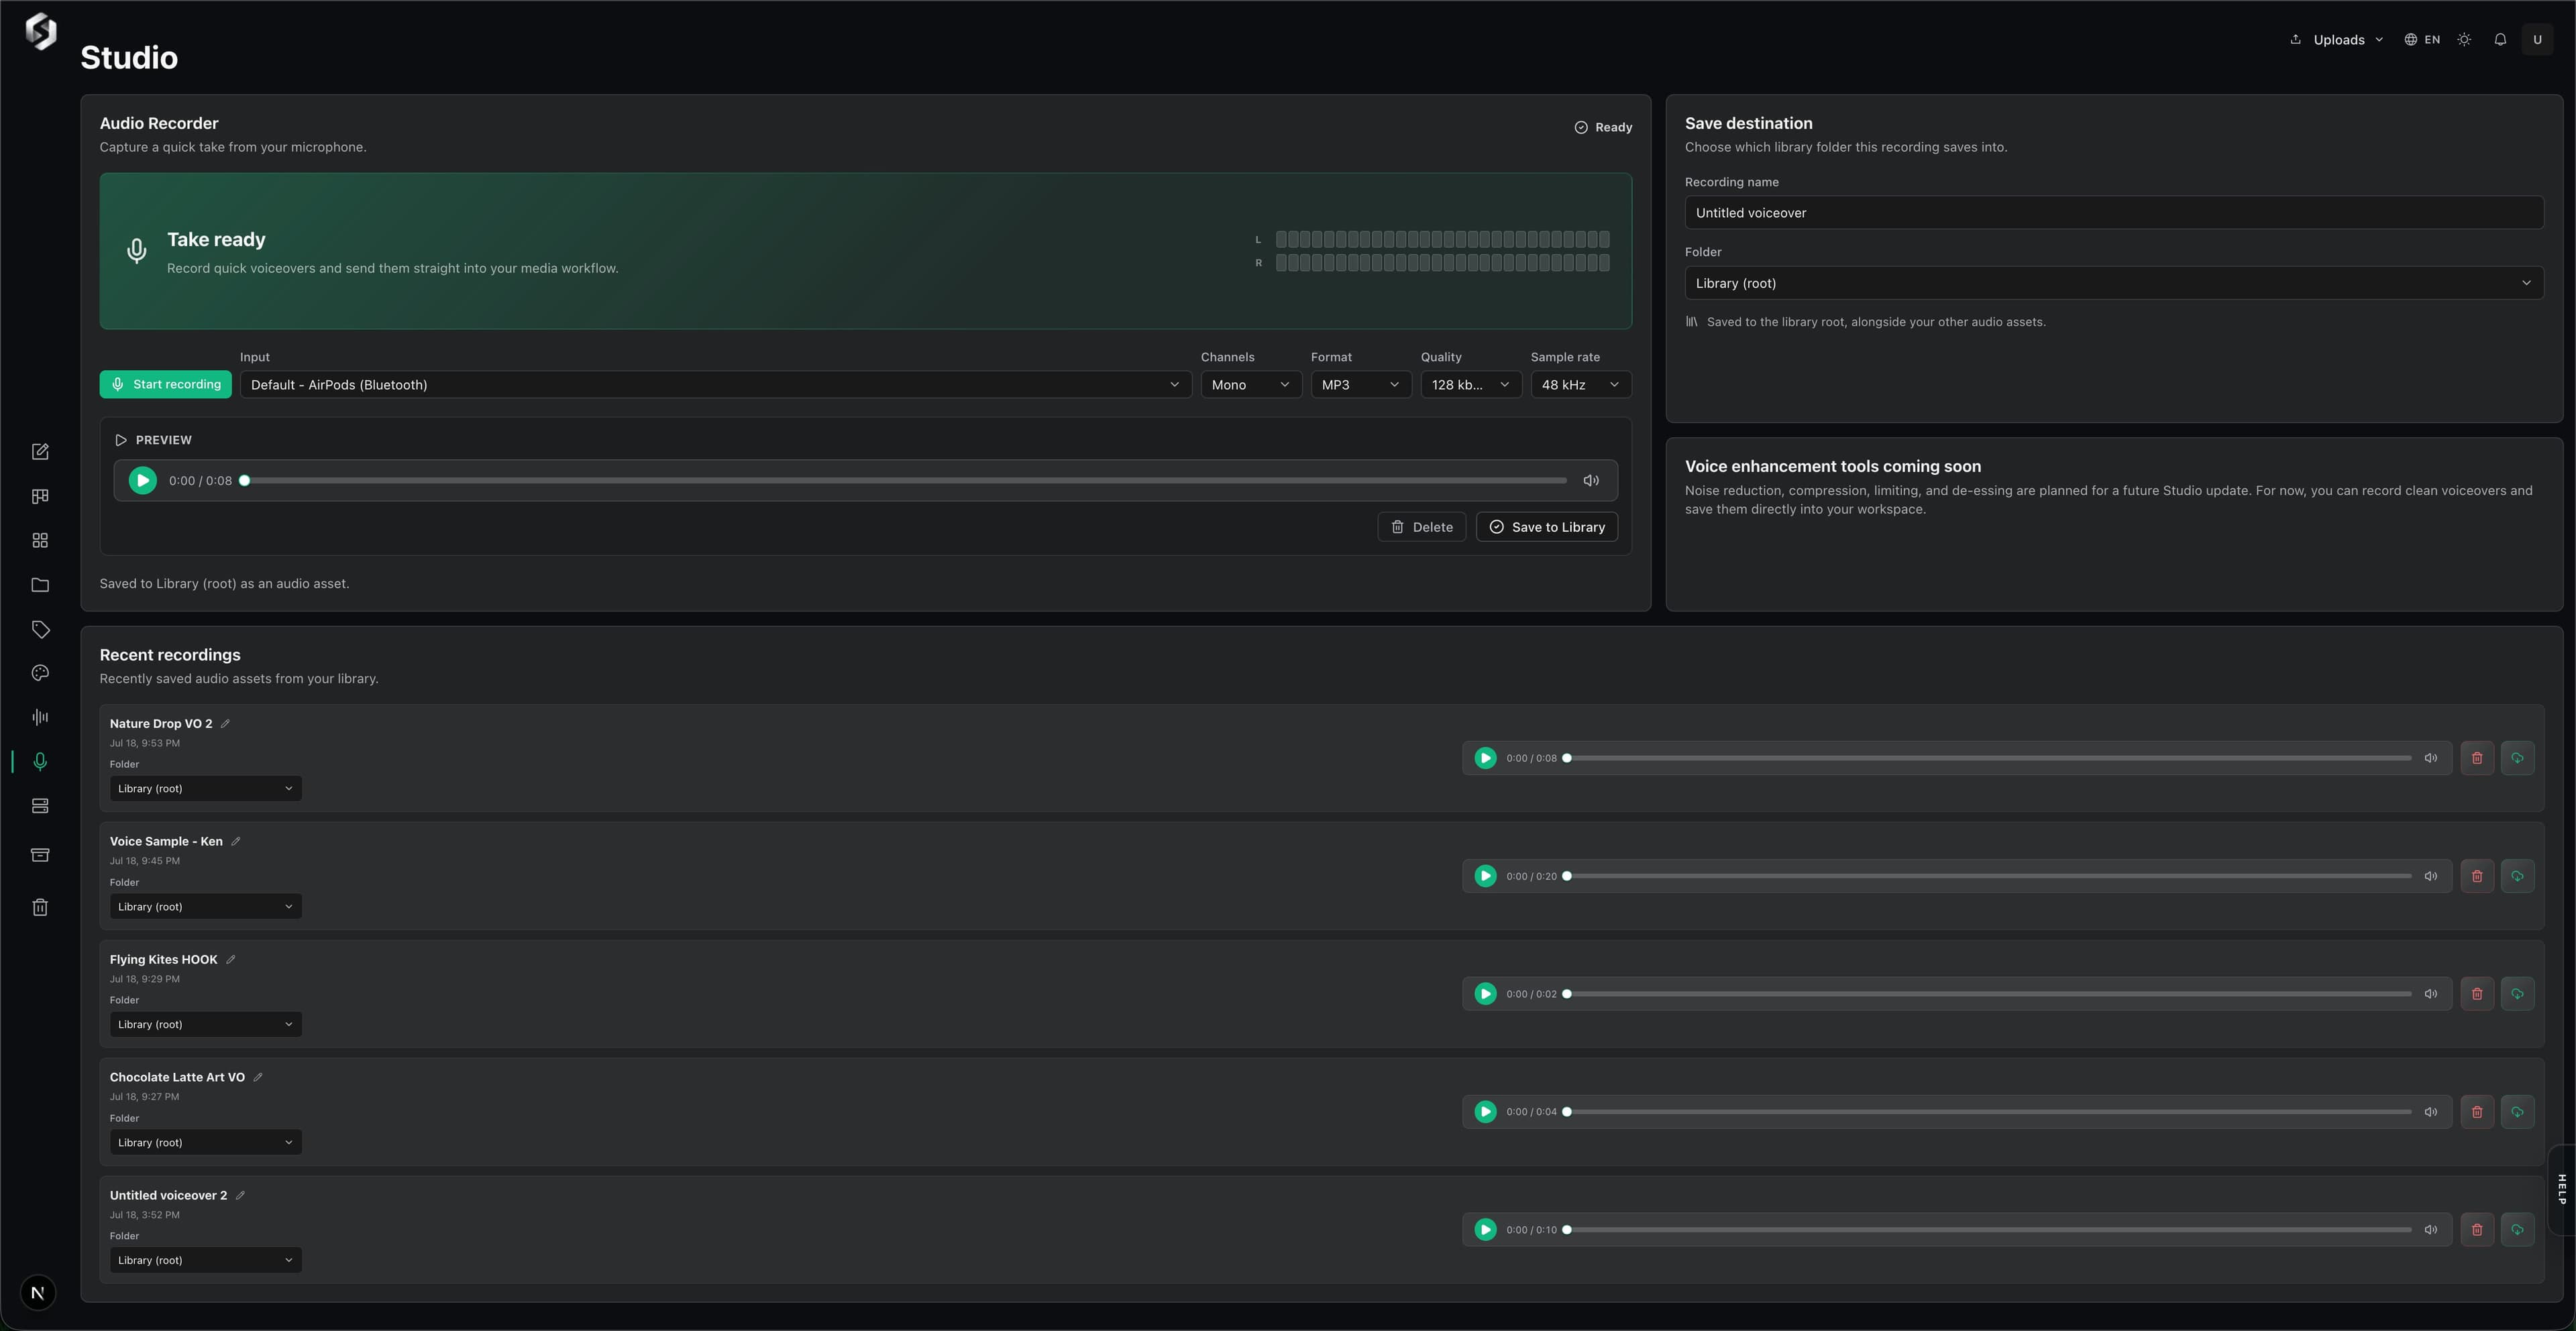Viewport: 2576px width, 1331px height.
Task: Open the kanban board sidebar icon
Action: pyautogui.click(x=40, y=497)
